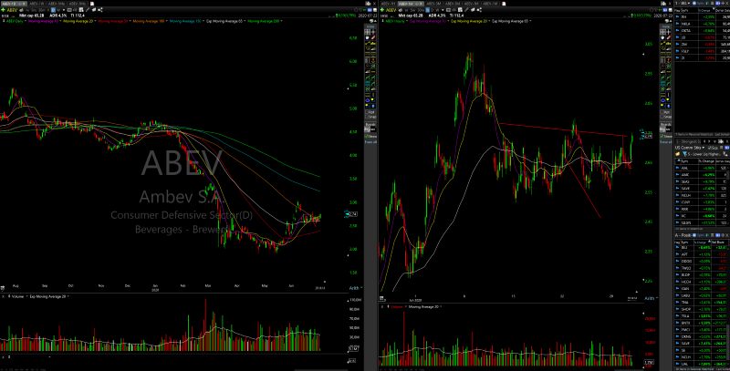Select the red eraser tool in right chart's palette
730x371 pixels.
(x=669, y=37)
